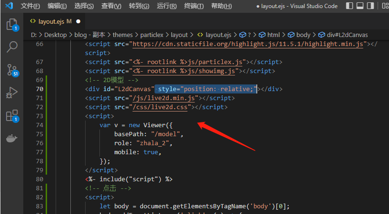Close the unsaved layout.ejs tab via dot
This screenshot has width=389, height=214.
pyautogui.click(x=78, y=21)
